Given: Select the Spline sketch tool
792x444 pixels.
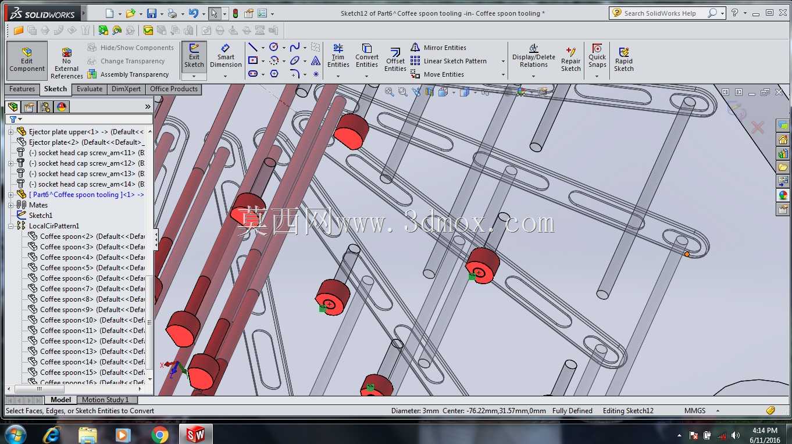Looking at the screenshot, I should pos(294,47).
